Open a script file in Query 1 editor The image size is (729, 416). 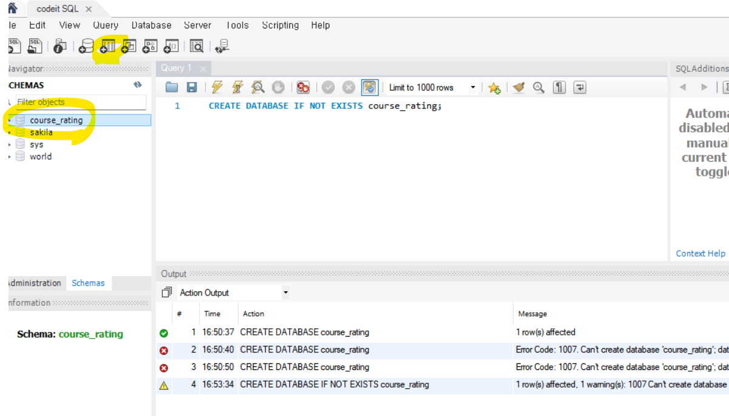click(172, 88)
